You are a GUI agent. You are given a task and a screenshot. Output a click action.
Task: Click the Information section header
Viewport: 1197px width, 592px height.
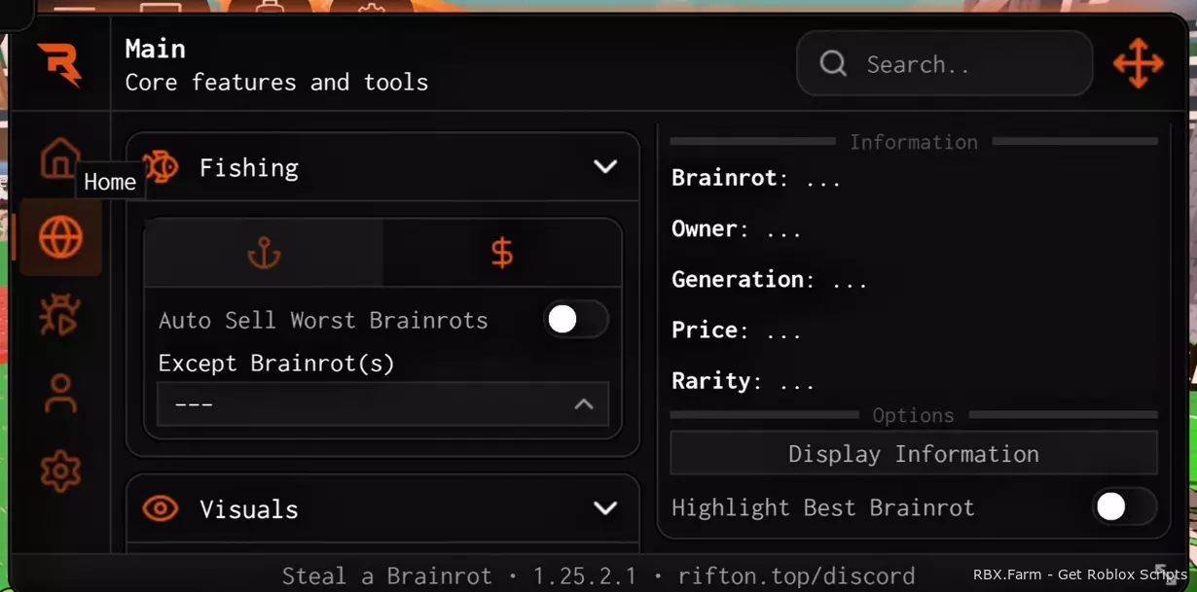click(x=914, y=142)
